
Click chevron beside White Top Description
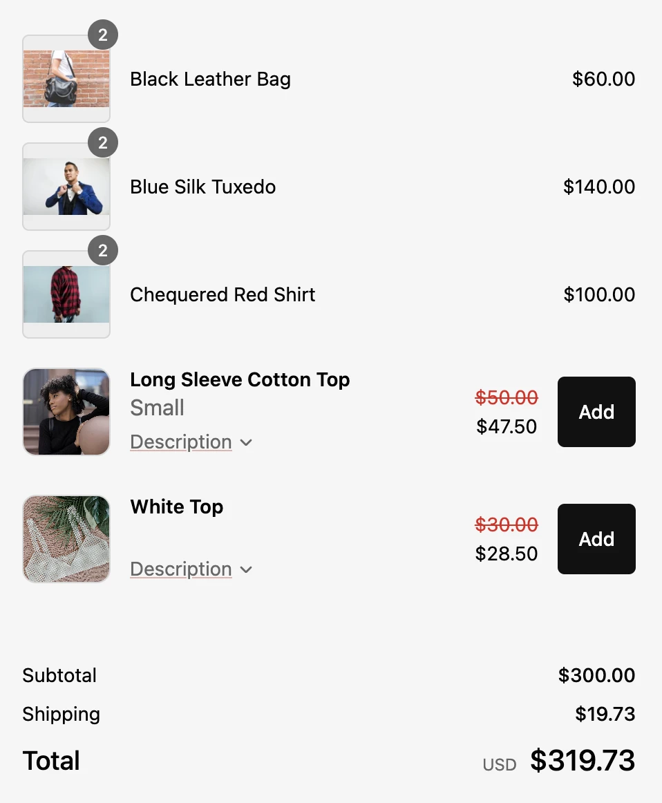click(x=246, y=570)
